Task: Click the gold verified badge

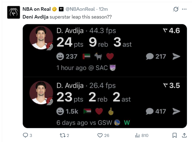Action: pos(54,9)
